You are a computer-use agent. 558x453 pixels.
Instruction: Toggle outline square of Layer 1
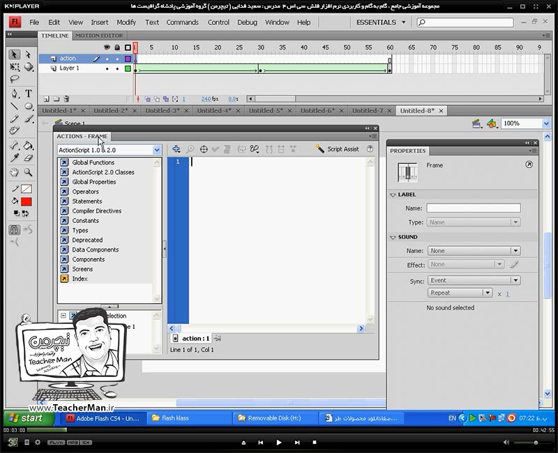pos(128,68)
